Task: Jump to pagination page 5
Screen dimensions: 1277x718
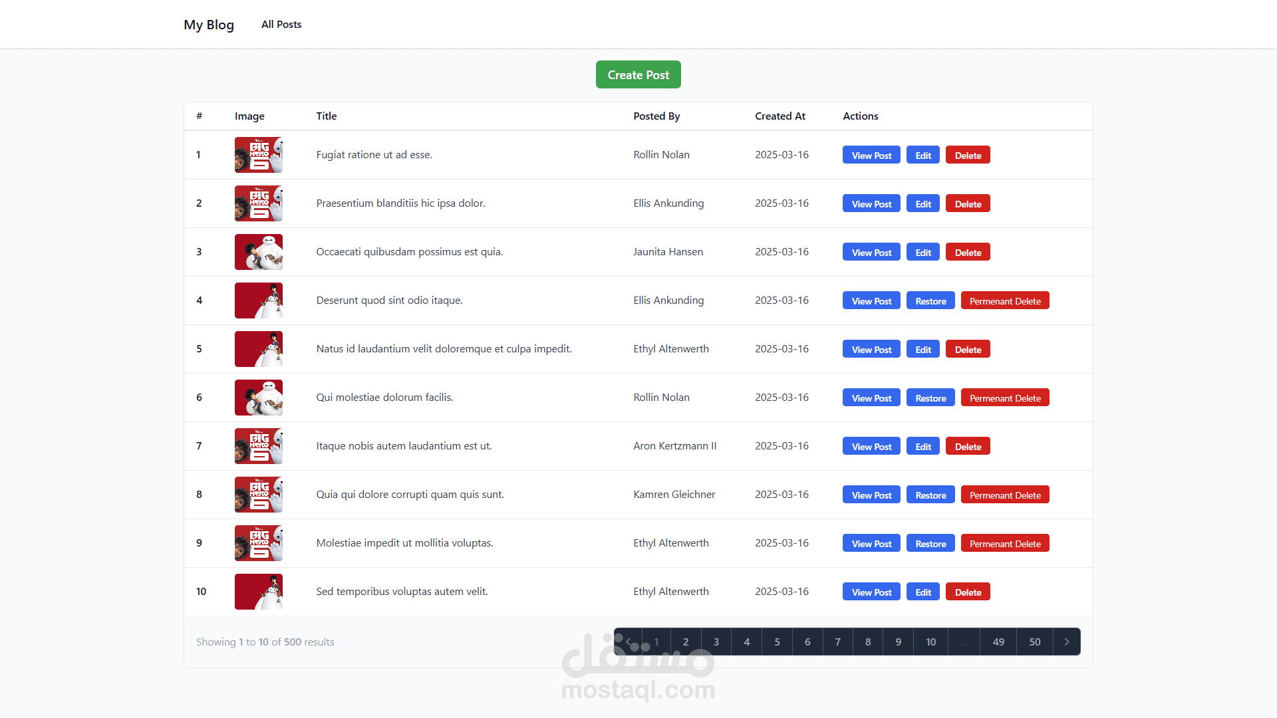Action: click(x=777, y=642)
